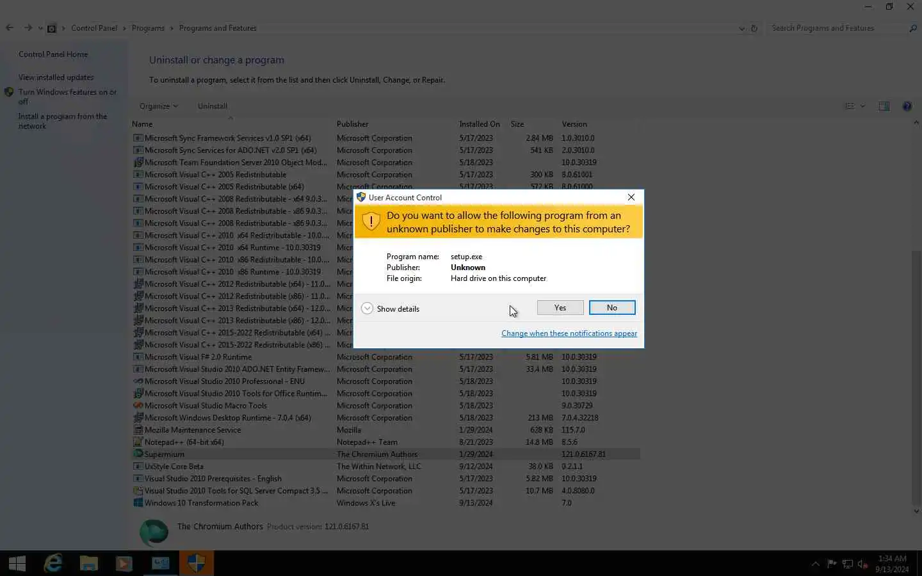Go forward with the Forward arrow
Screen dimensions: 922x576
(x=28, y=28)
